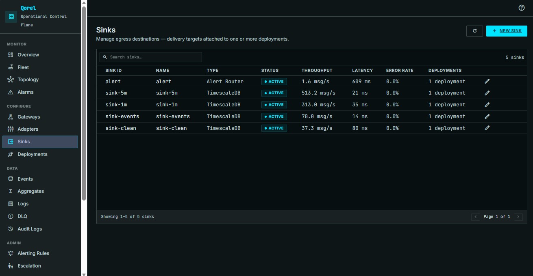Open Gateways configuration
Image resolution: width=533 pixels, height=276 pixels.
pos(40,117)
